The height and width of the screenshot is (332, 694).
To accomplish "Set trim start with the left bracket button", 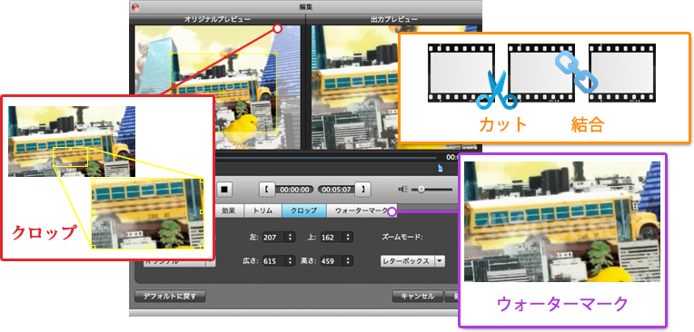I will coord(267,190).
